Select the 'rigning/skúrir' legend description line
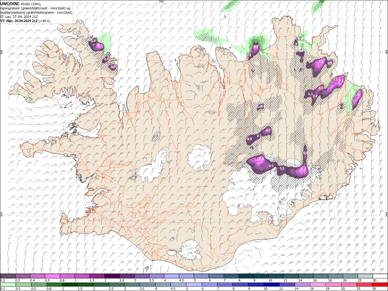 (x=35, y=8)
